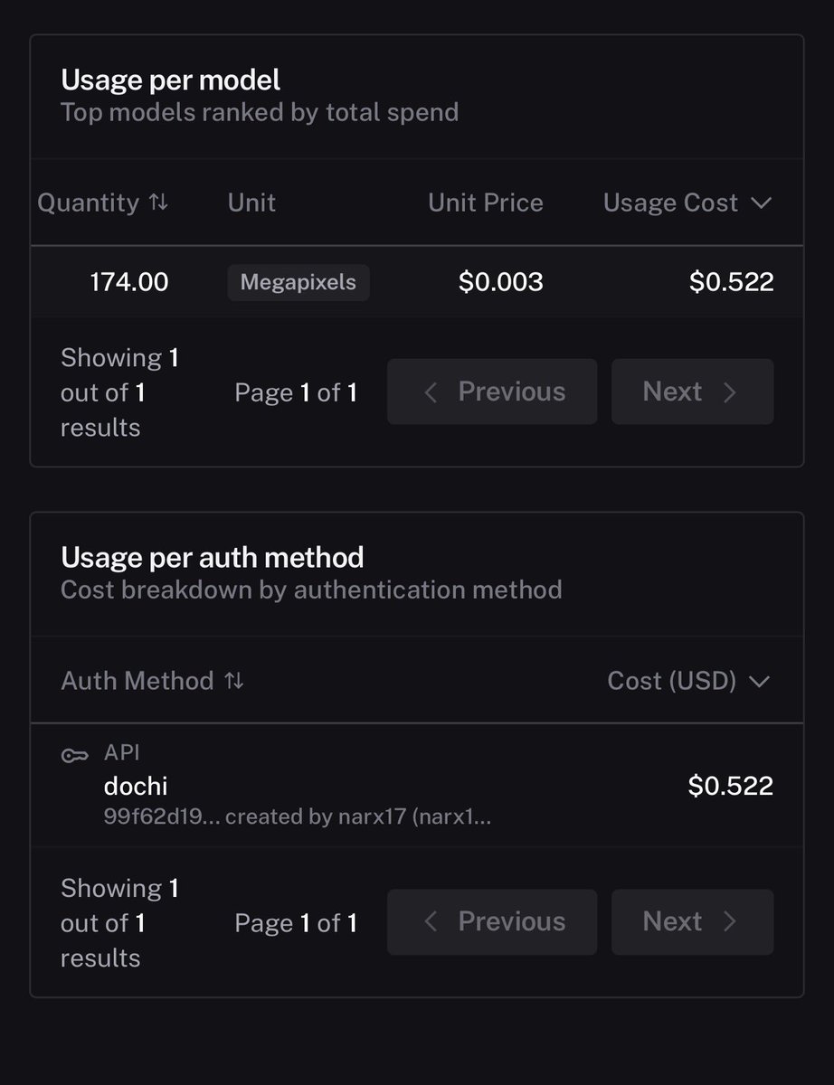The width and height of the screenshot is (834, 1085).
Task: Select the Unit column header
Action: (x=251, y=203)
